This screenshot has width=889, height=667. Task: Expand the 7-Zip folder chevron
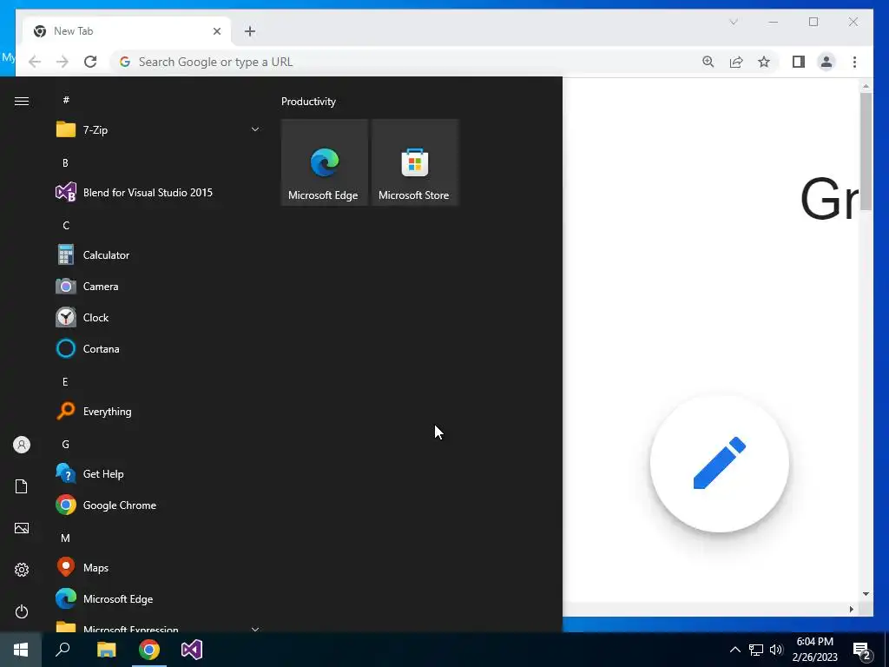(255, 129)
